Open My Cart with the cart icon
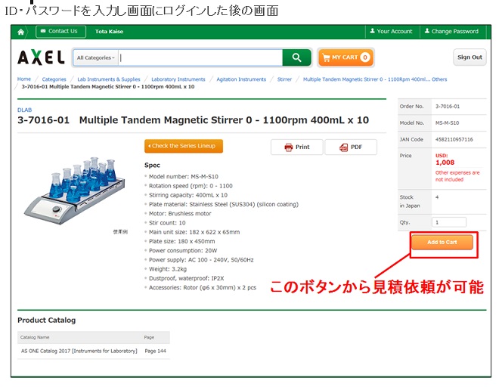 pos(346,57)
